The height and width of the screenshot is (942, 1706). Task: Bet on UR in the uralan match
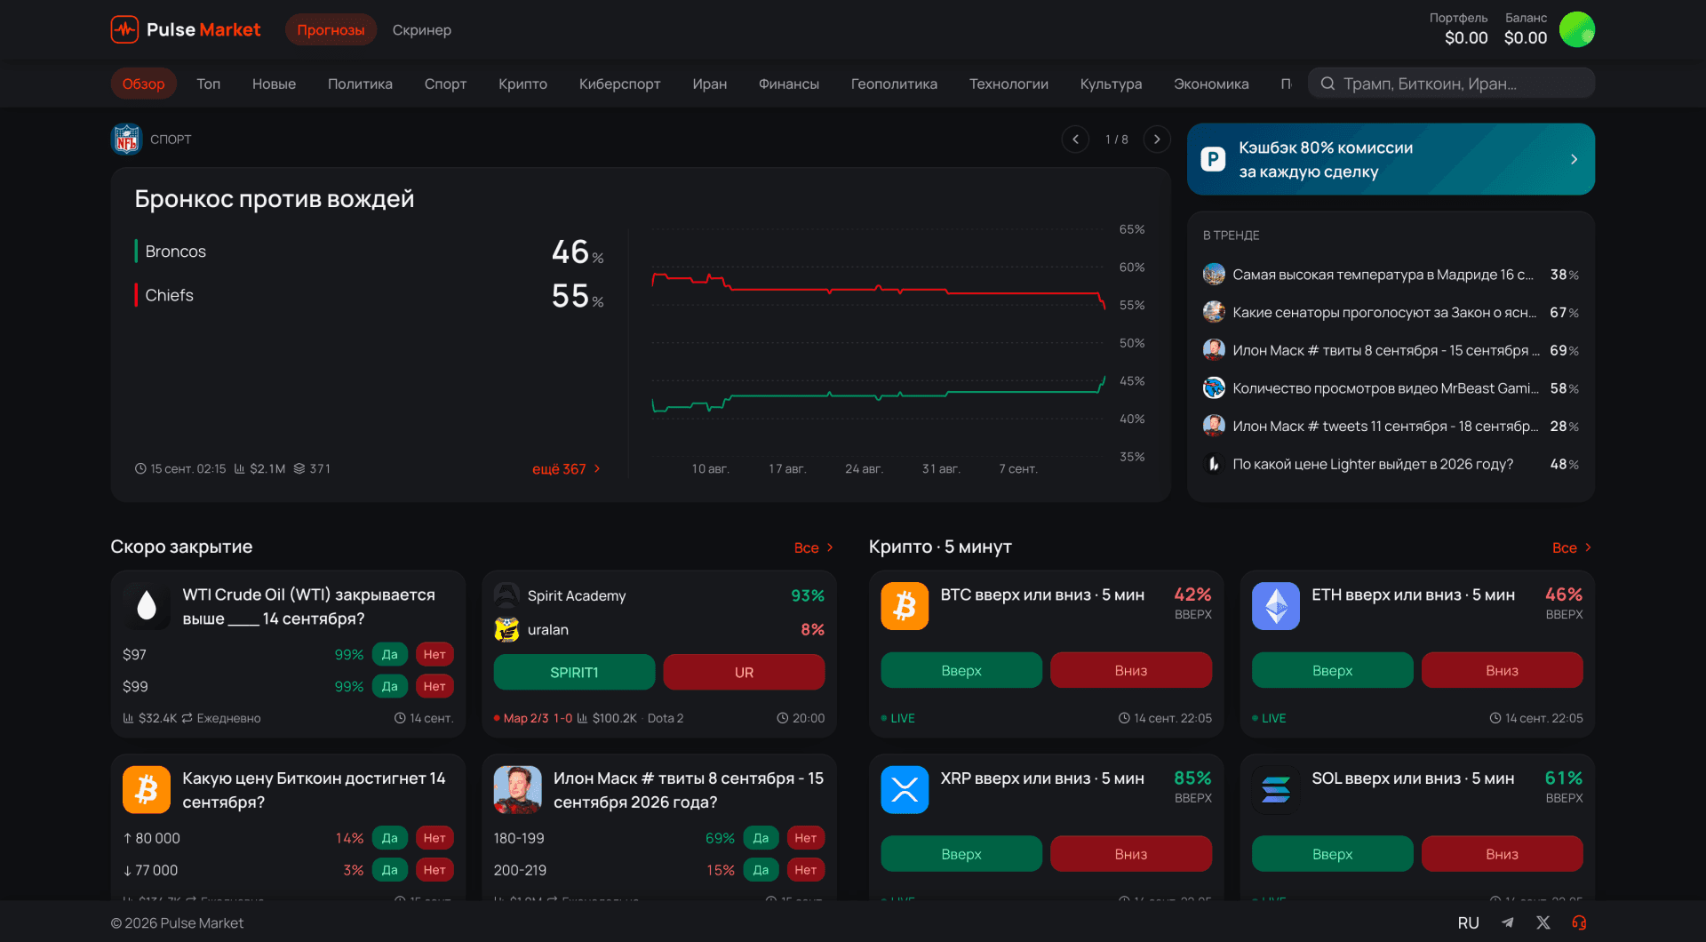[x=744, y=672]
